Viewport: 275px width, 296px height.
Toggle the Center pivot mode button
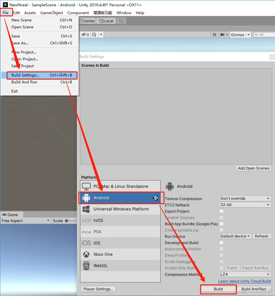pyautogui.click(x=87, y=21)
